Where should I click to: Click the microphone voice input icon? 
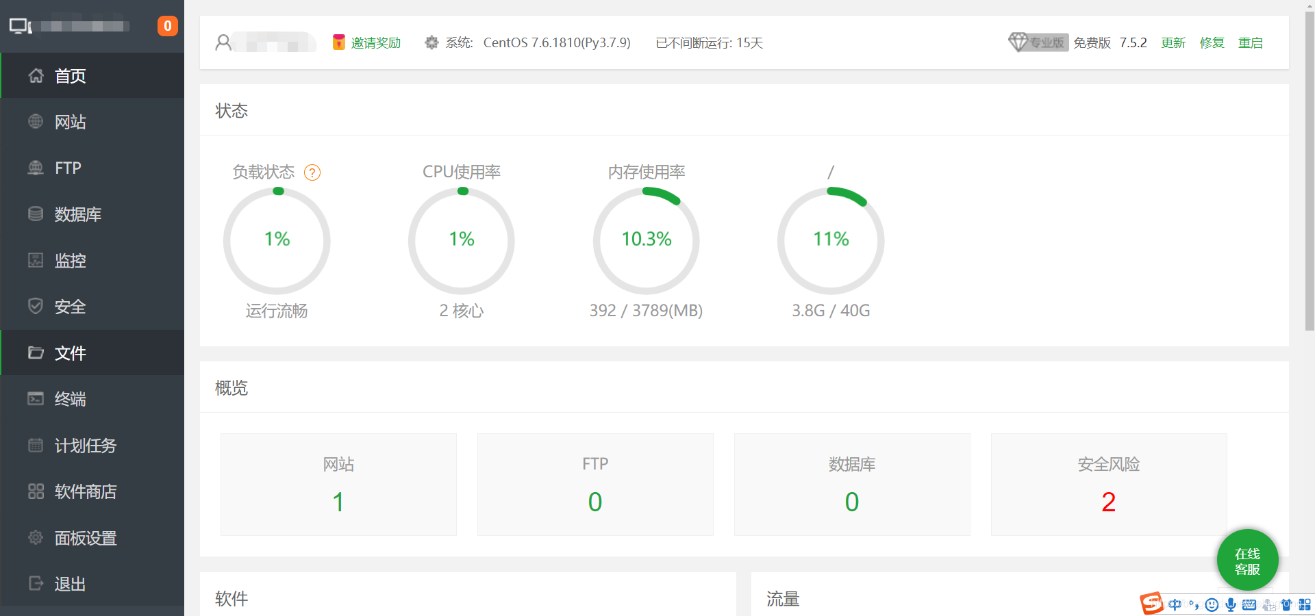pos(1231,604)
